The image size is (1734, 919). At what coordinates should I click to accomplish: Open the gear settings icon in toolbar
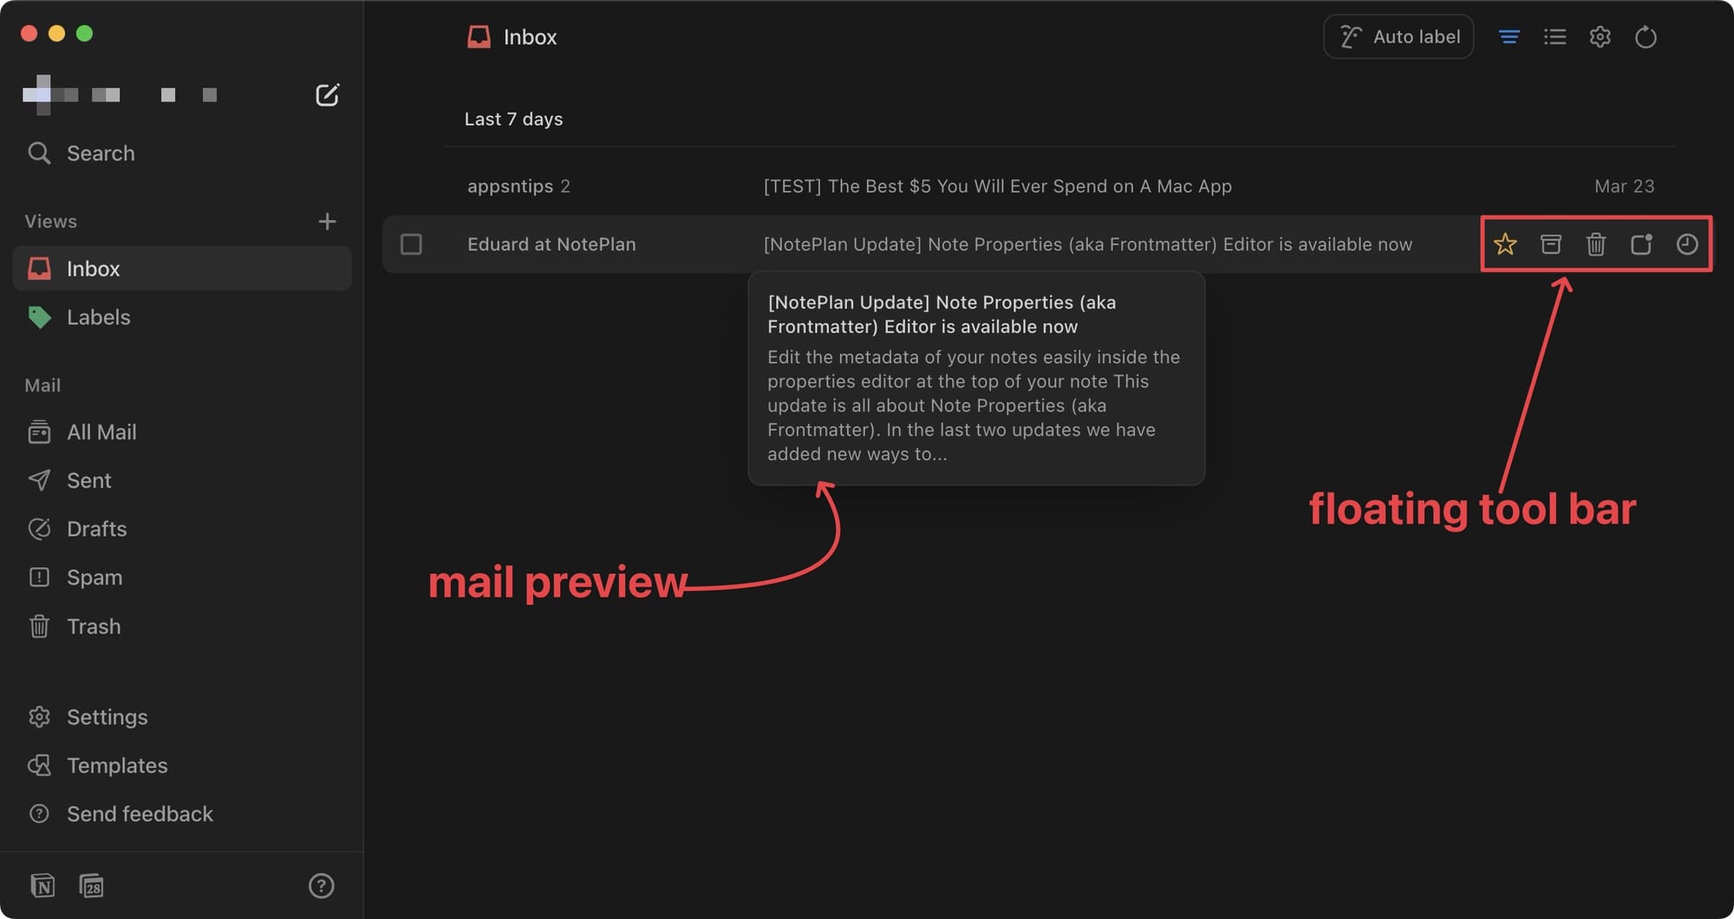pyautogui.click(x=1600, y=36)
